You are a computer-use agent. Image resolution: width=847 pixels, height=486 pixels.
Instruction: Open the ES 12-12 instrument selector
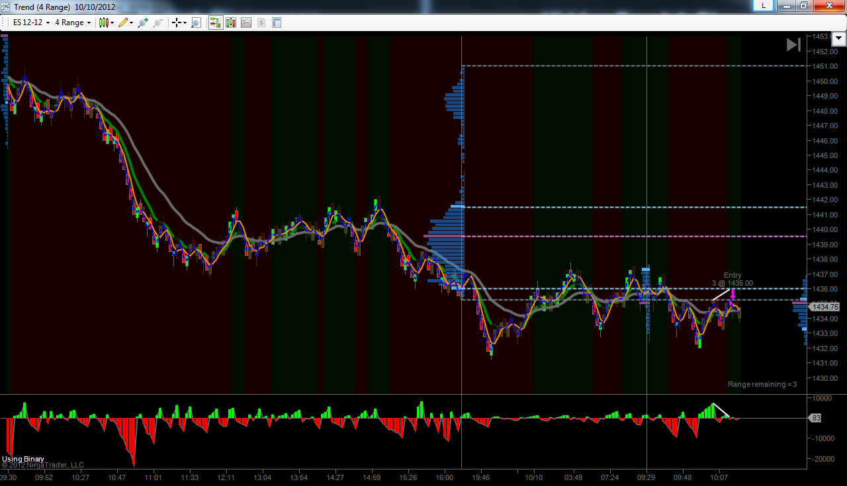[x=31, y=22]
